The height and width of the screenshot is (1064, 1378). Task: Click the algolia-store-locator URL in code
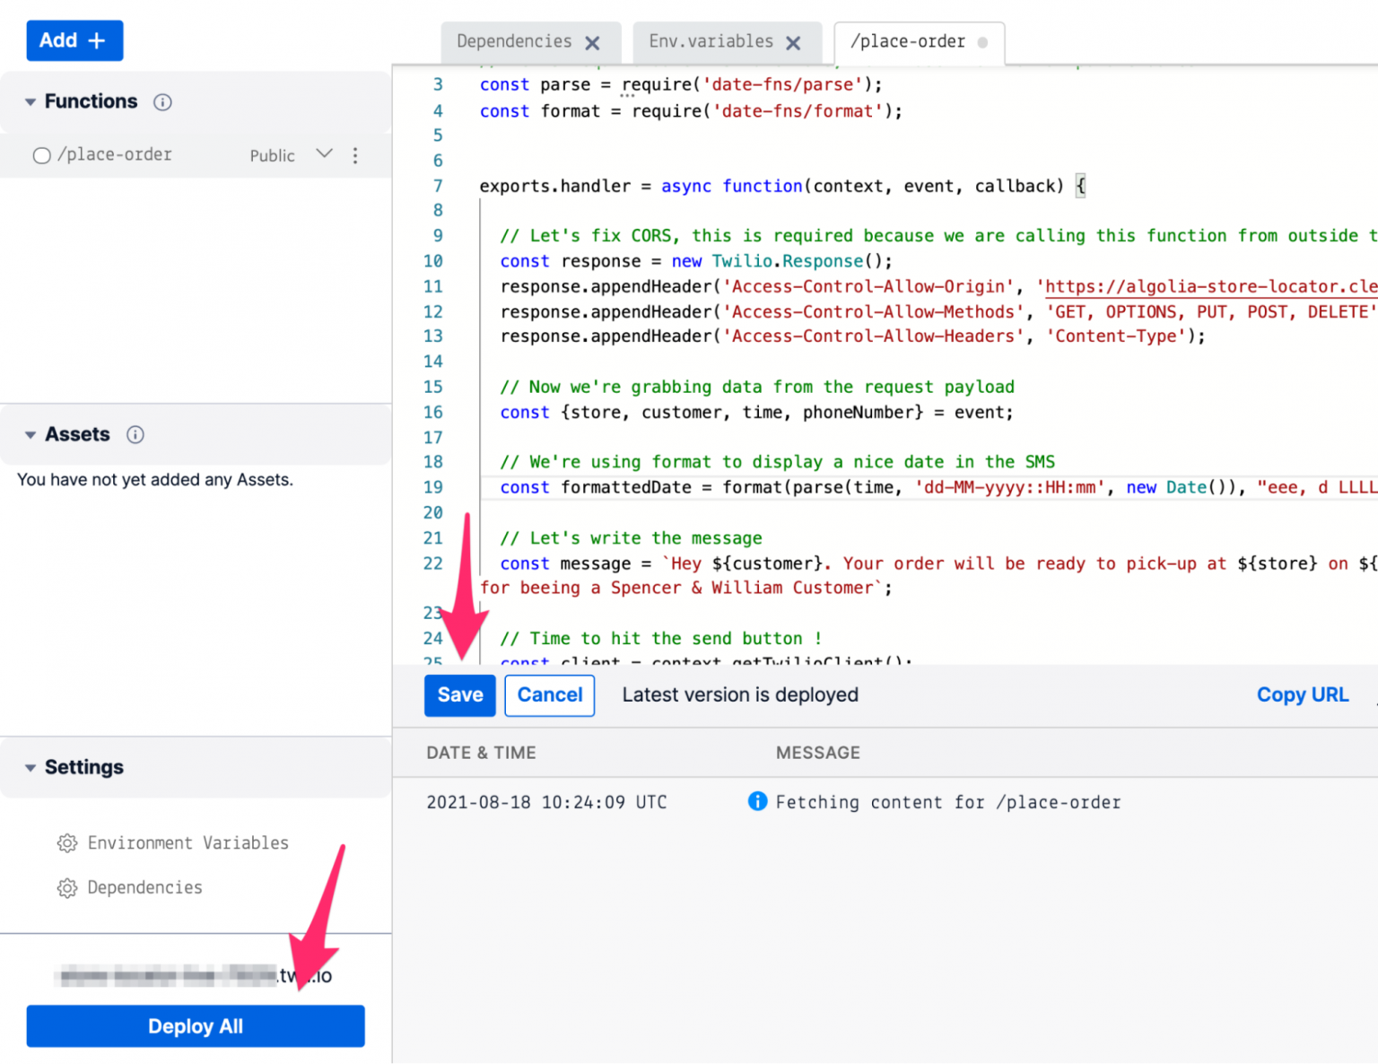(x=1211, y=287)
